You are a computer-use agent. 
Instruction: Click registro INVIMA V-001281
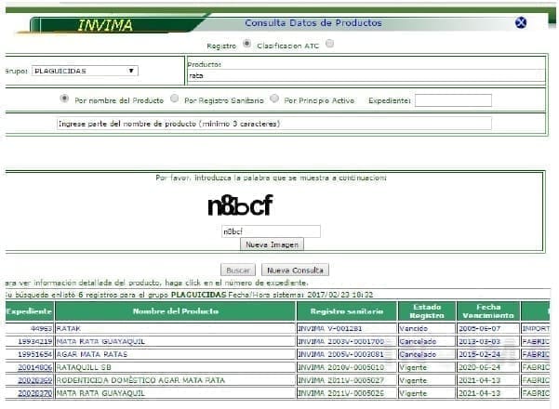click(330, 328)
